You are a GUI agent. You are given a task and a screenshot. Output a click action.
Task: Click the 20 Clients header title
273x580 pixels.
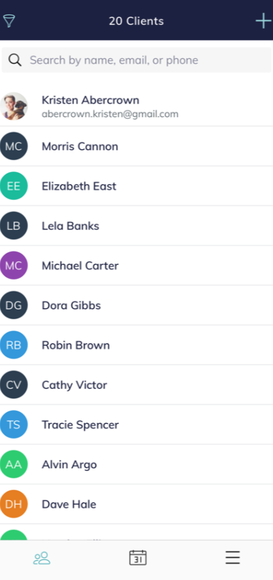[x=136, y=21]
